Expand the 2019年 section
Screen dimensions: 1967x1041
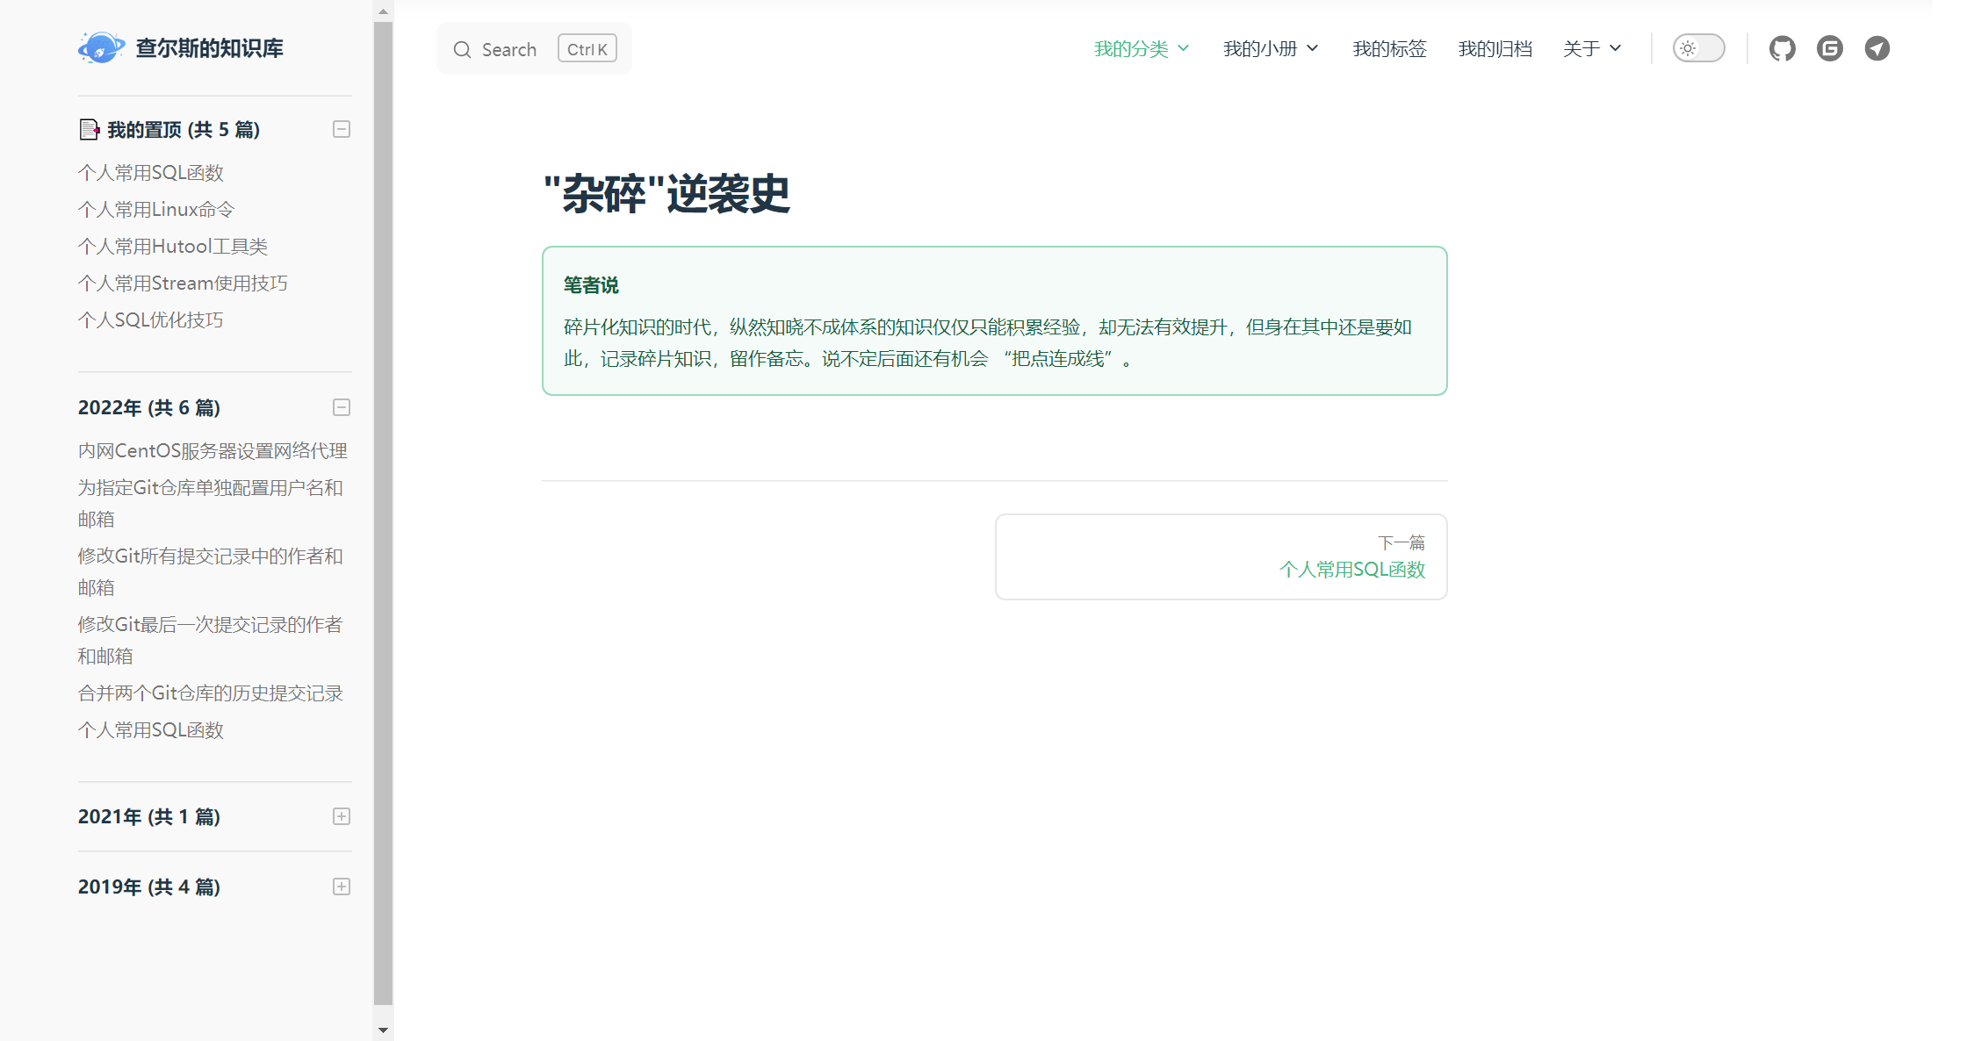[342, 887]
